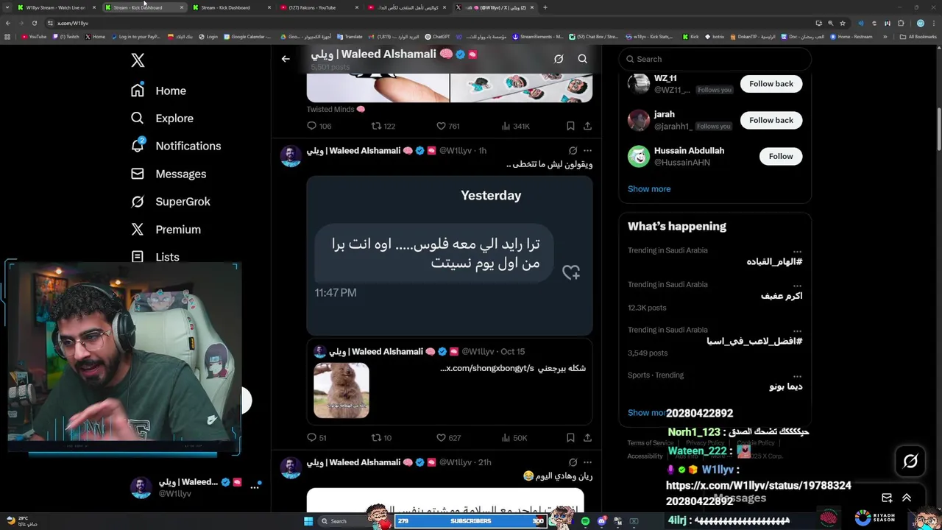
Task: Open @W1llyv handle on the 1h post
Action: [456, 151]
